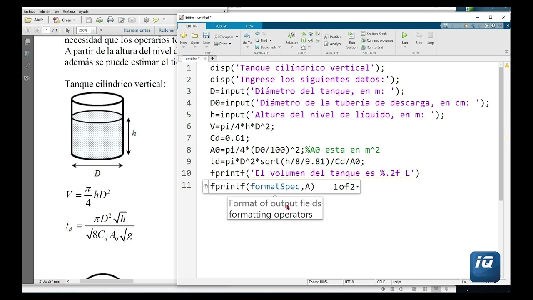Click the Abrir button in the PDF reader
533x300 pixels.
coord(34,20)
